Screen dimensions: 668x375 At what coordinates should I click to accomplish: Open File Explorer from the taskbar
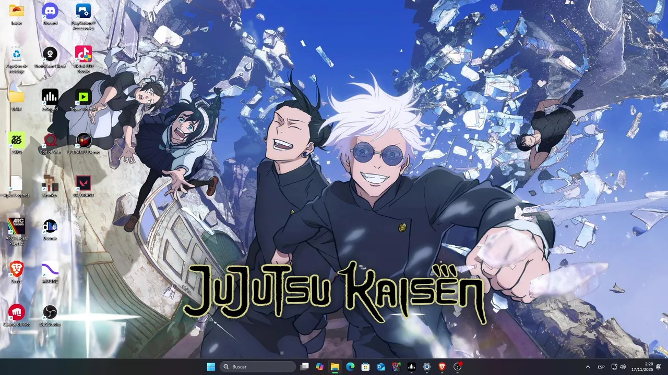click(x=335, y=367)
